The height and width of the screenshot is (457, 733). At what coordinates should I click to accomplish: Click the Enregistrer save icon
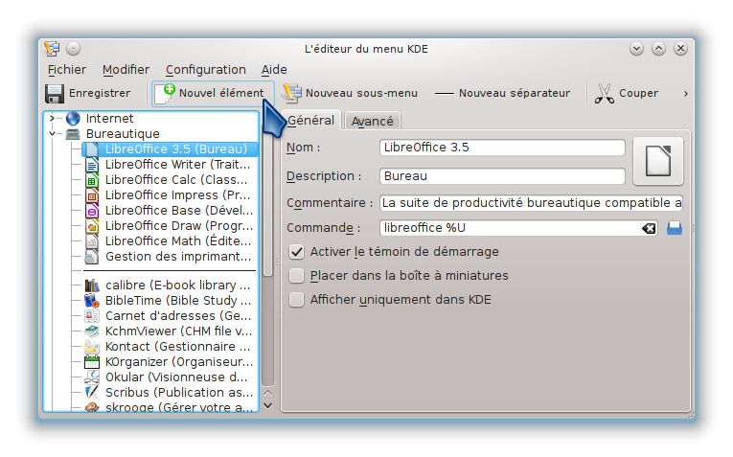55,94
